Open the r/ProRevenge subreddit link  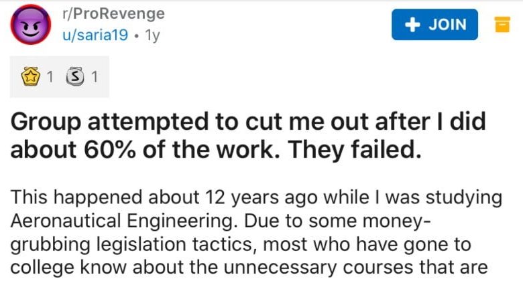coord(113,15)
